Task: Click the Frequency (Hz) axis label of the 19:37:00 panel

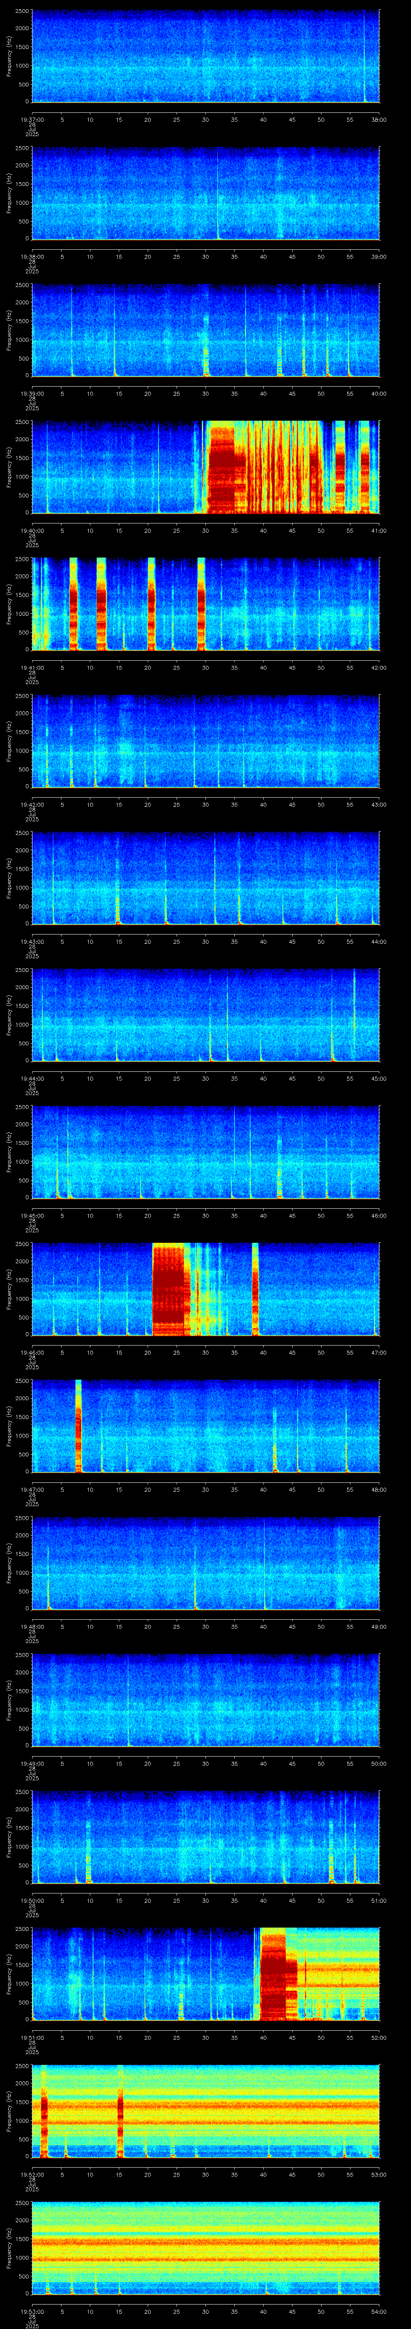Action: click(9, 56)
